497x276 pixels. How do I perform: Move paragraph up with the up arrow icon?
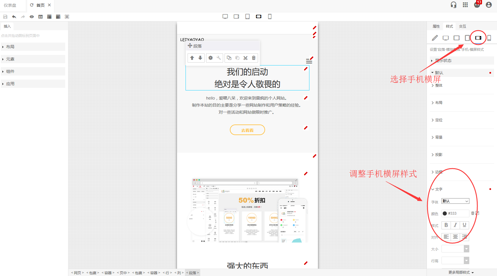tap(192, 58)
